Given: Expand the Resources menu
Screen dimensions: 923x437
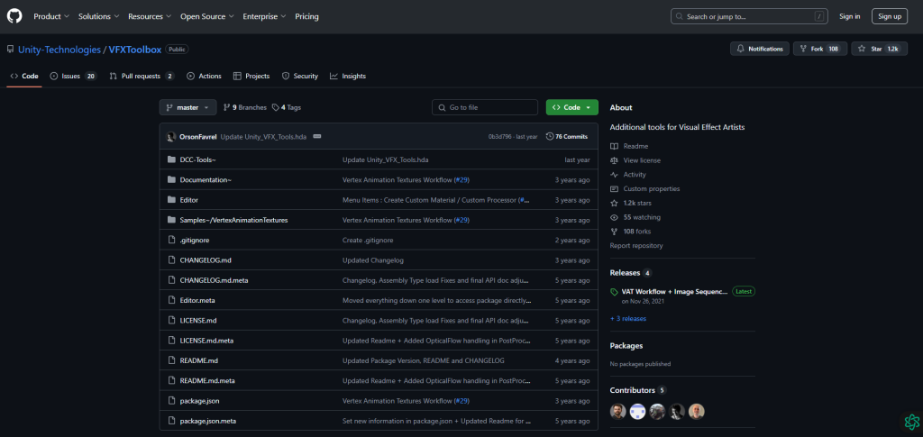Looking at the screenshot, I should tap(150, 16).
